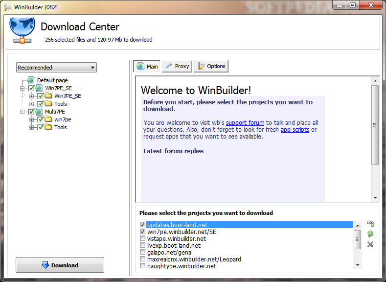Expand the Tools node under Multi7PE

click(31, 128)
